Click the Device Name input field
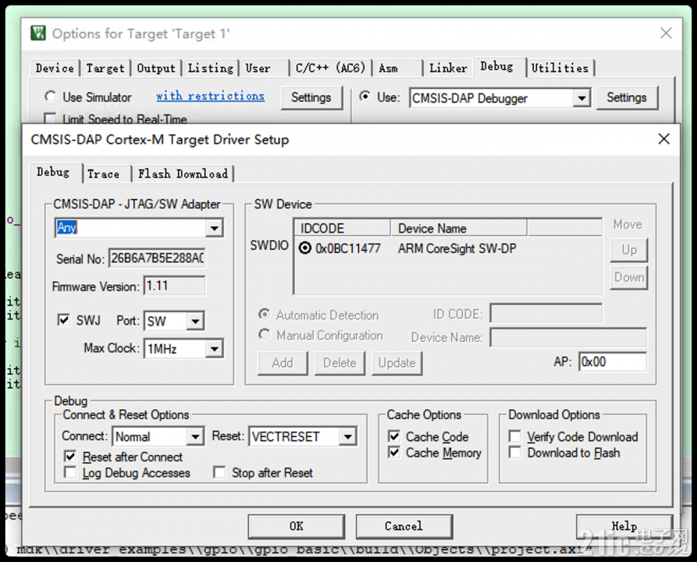The width and height of the screenshot is (697, 562). pos(568,337)
